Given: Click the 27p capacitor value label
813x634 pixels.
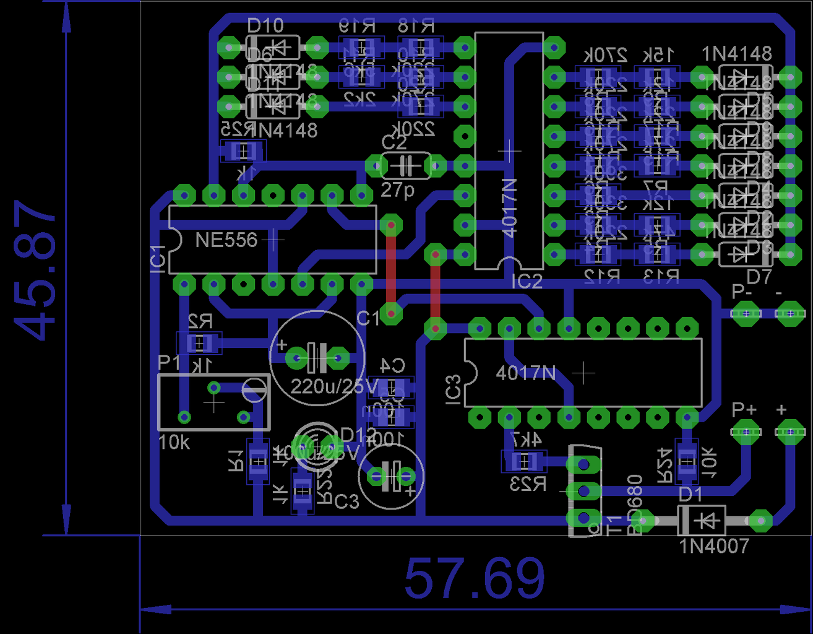Looking at the screenshot, I should [397, 189].
